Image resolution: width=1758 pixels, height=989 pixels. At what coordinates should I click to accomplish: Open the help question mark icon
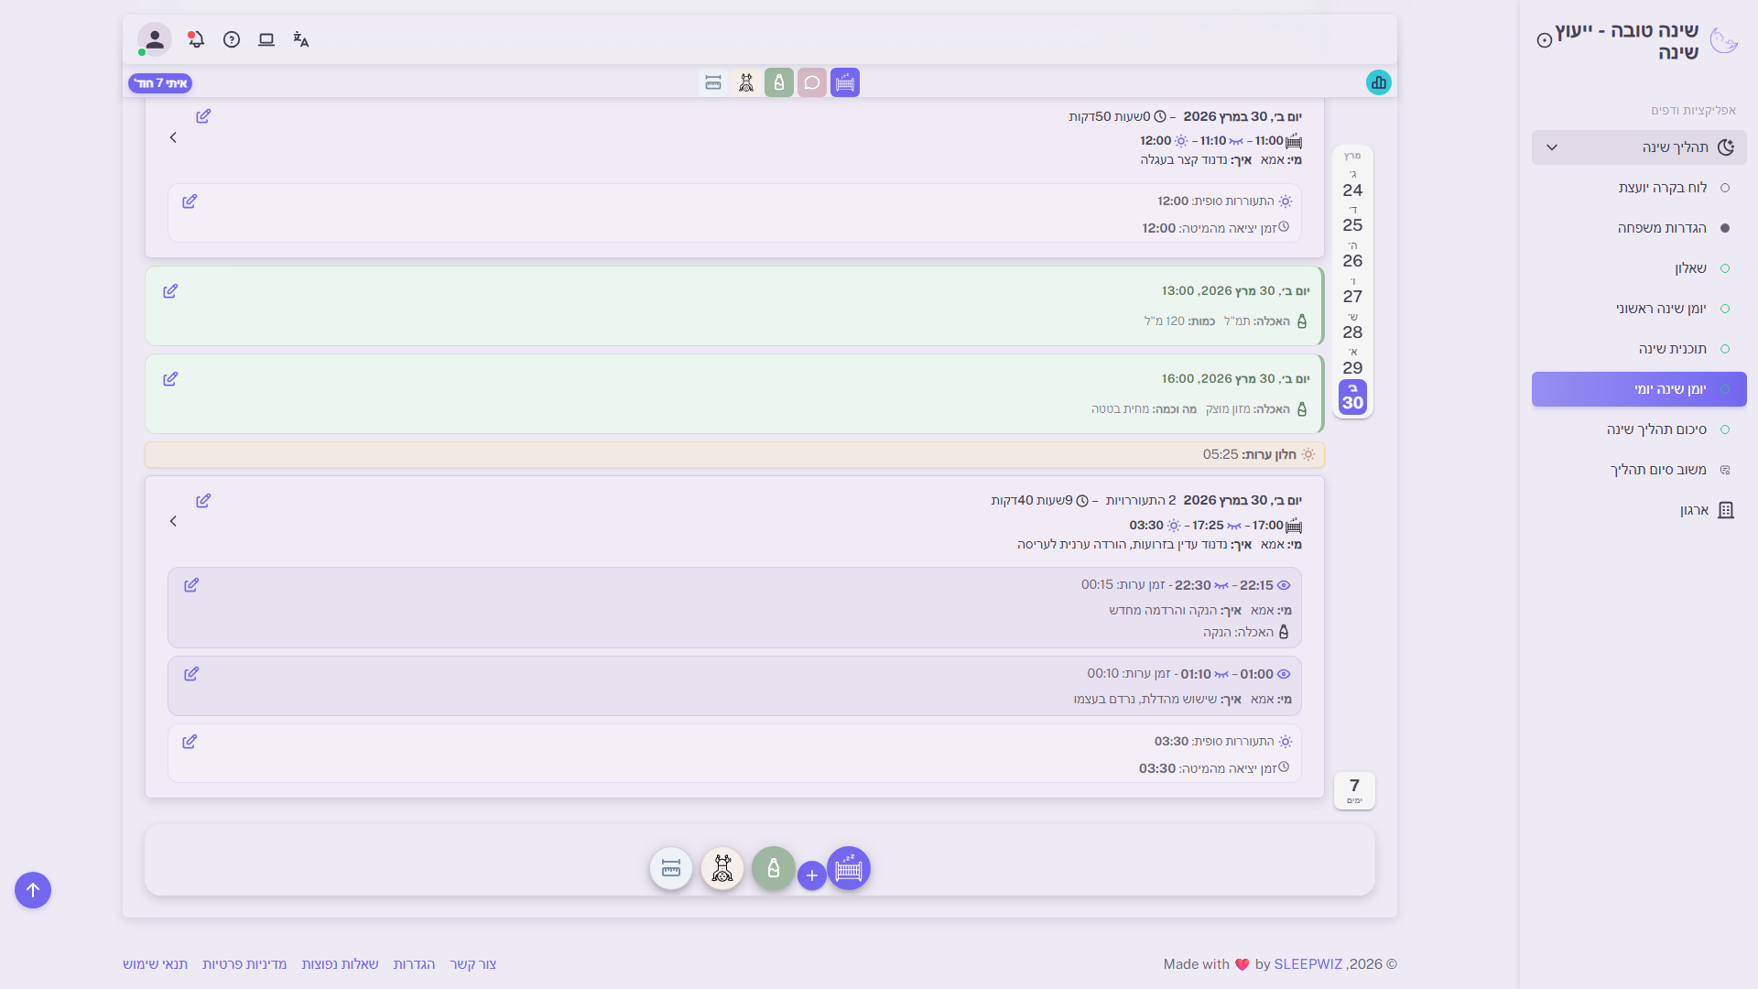(x=232, y=39)
